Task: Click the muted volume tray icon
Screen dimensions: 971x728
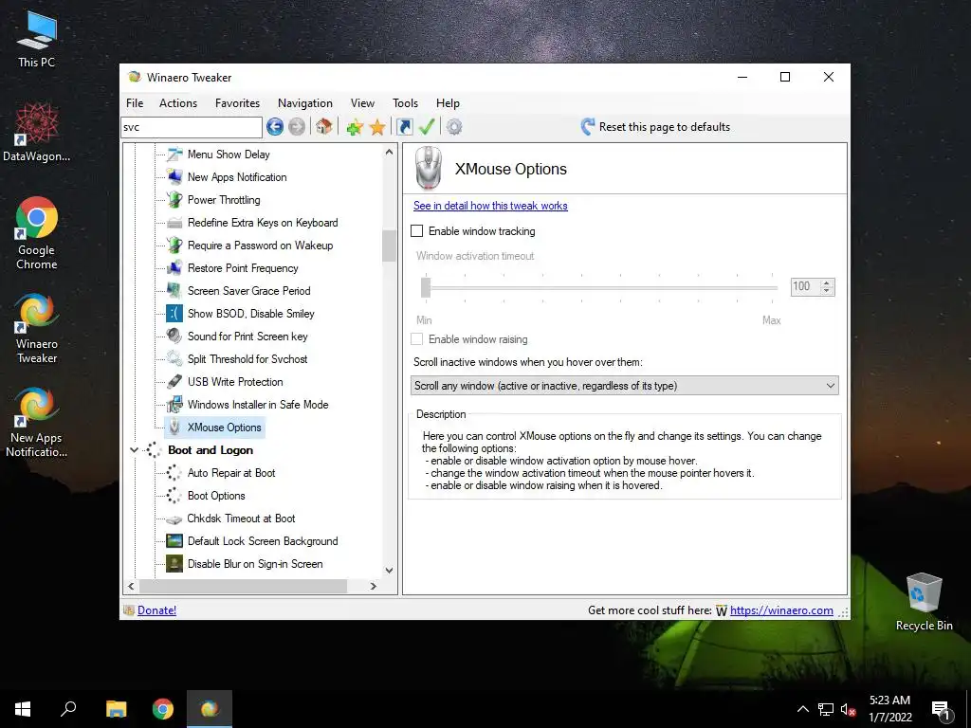Action: click(x=849, y=709)
